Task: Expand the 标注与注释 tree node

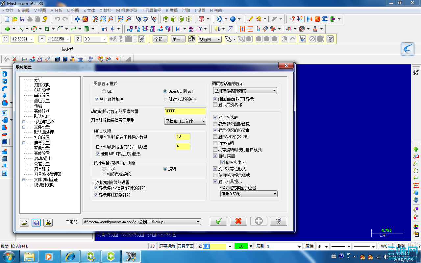Action: pos(23,121)
